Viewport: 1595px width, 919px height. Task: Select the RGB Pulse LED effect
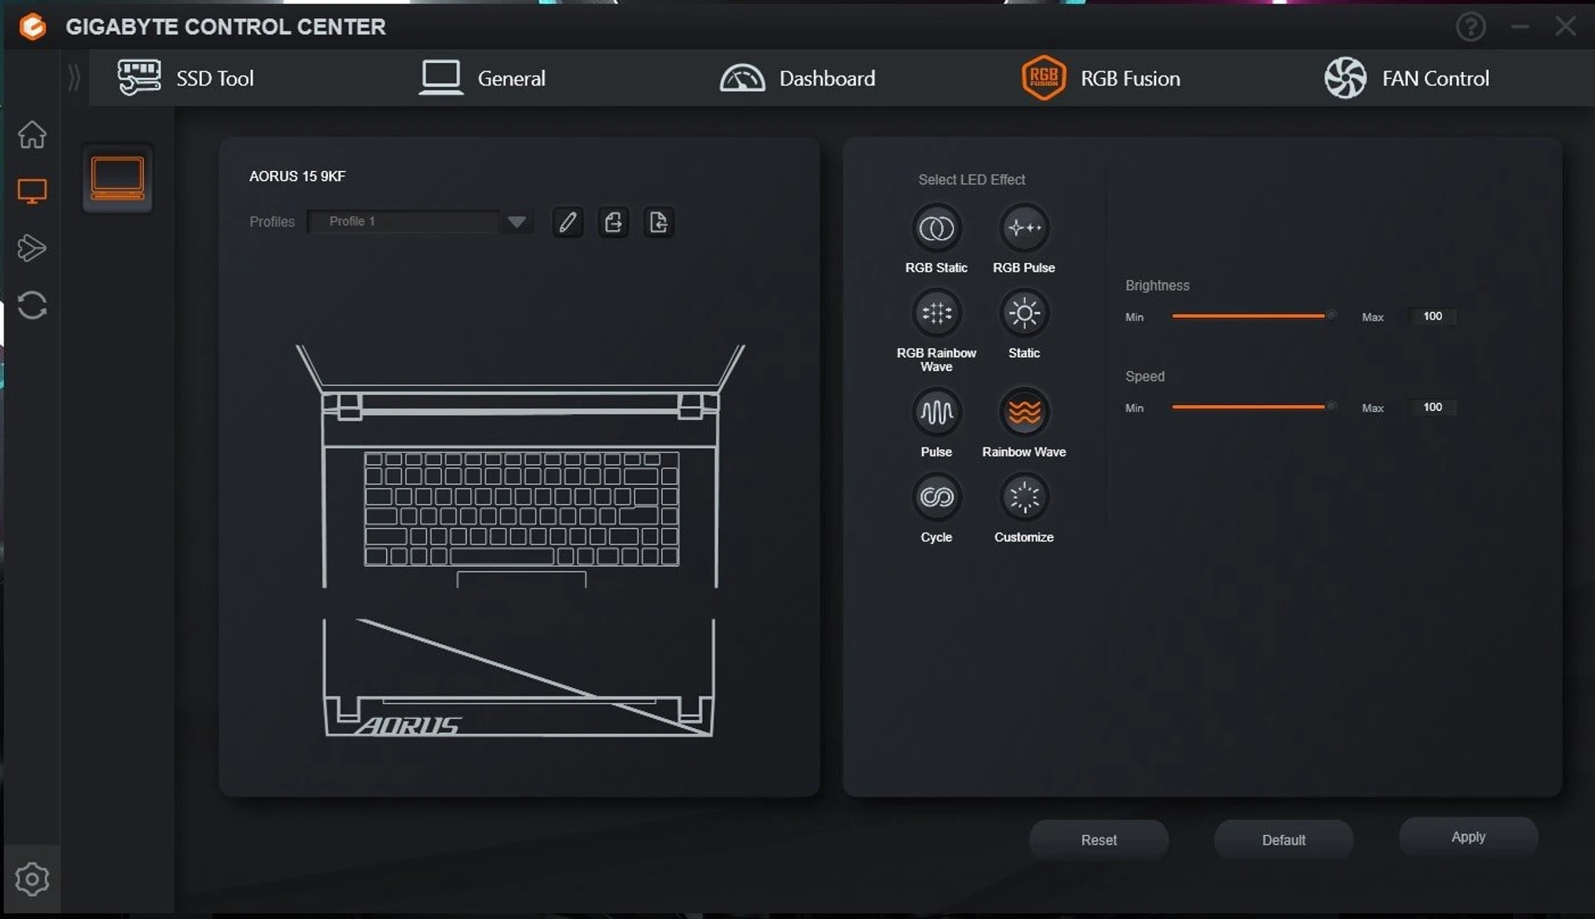pos(1024,228)
